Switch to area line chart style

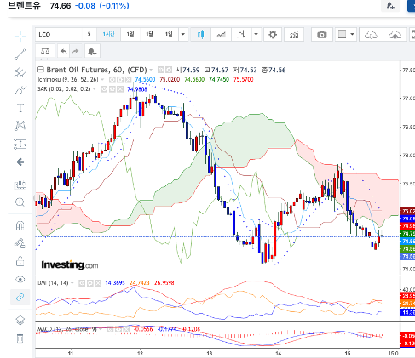[x=221, y=35]
